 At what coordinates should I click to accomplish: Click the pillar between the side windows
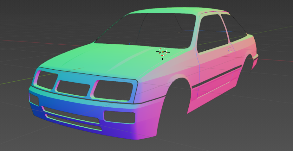click(225, 28)
